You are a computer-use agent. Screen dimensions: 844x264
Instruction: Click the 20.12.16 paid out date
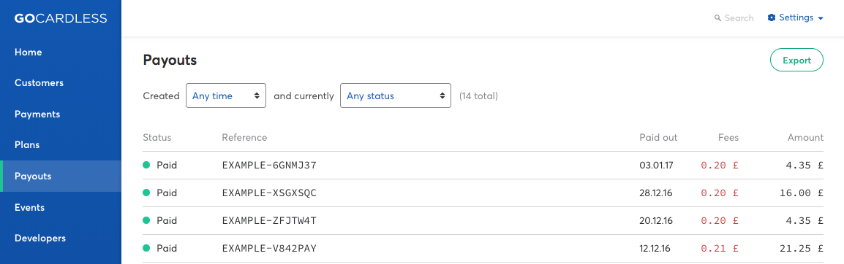click(x=655, y=220)
